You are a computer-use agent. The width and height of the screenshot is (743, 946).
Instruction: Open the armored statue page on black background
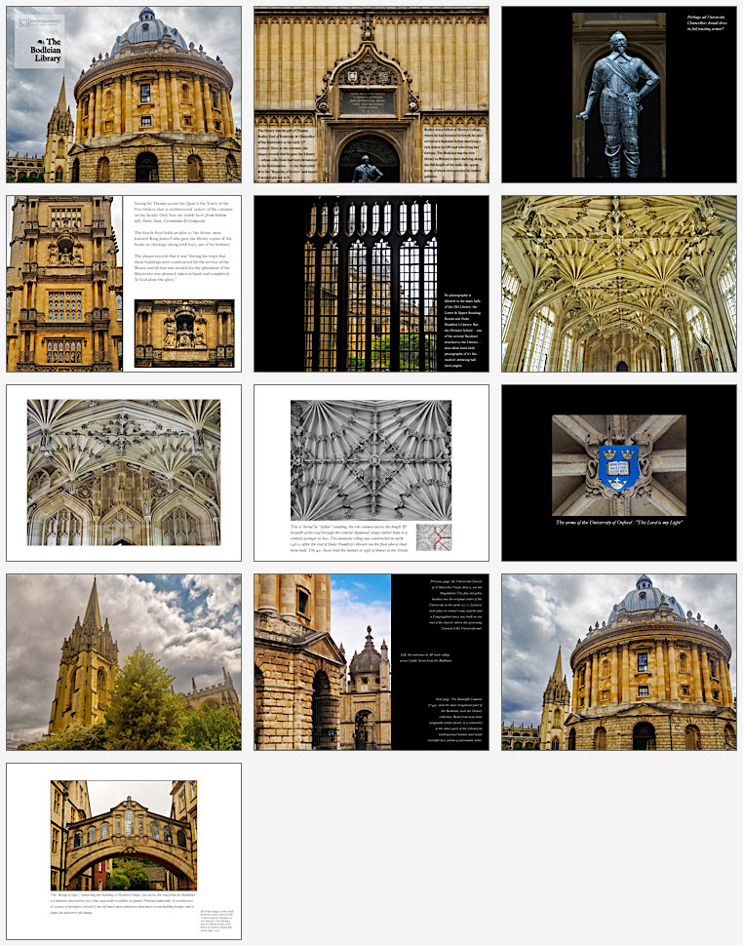(619, 95)
